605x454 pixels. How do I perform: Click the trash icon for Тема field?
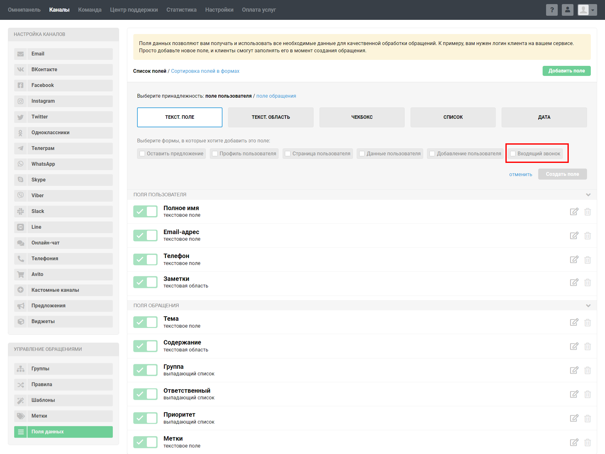(587, 322)
